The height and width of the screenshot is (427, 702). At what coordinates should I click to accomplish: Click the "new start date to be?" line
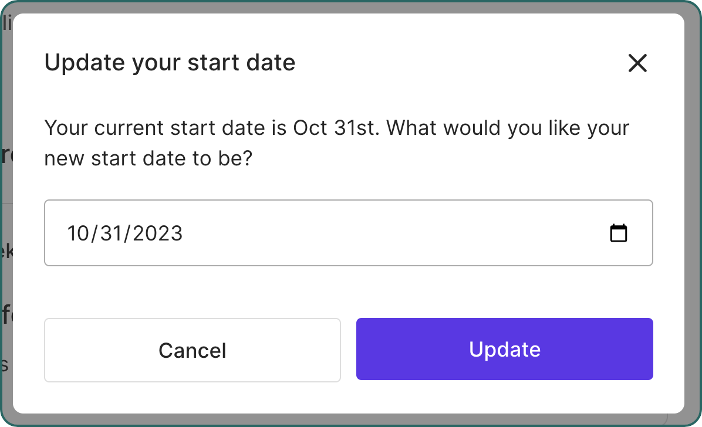[x=148, y=158]
